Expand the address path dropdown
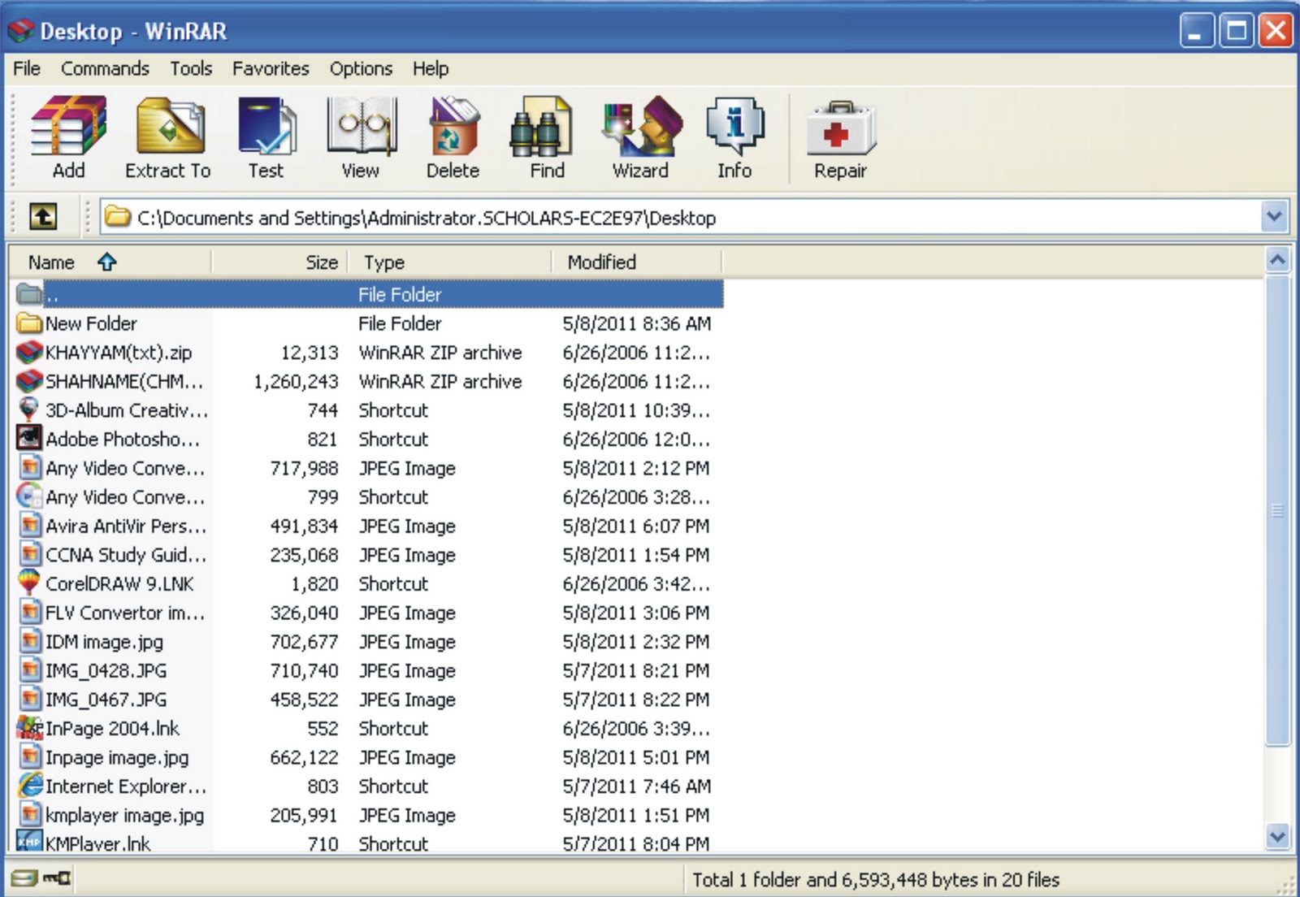1300x897 pixels. coord(1274,217)
